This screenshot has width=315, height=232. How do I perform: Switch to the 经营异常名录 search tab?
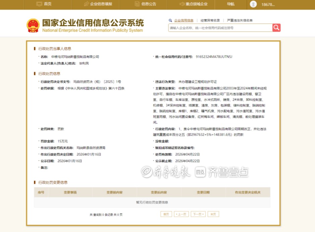click(x=210, y=20)
